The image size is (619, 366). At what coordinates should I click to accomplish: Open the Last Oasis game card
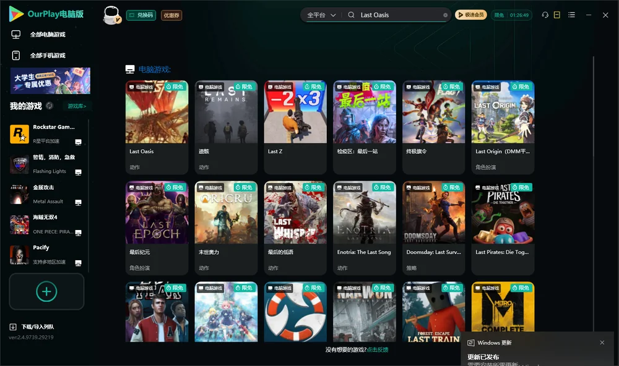pos(157,127)
